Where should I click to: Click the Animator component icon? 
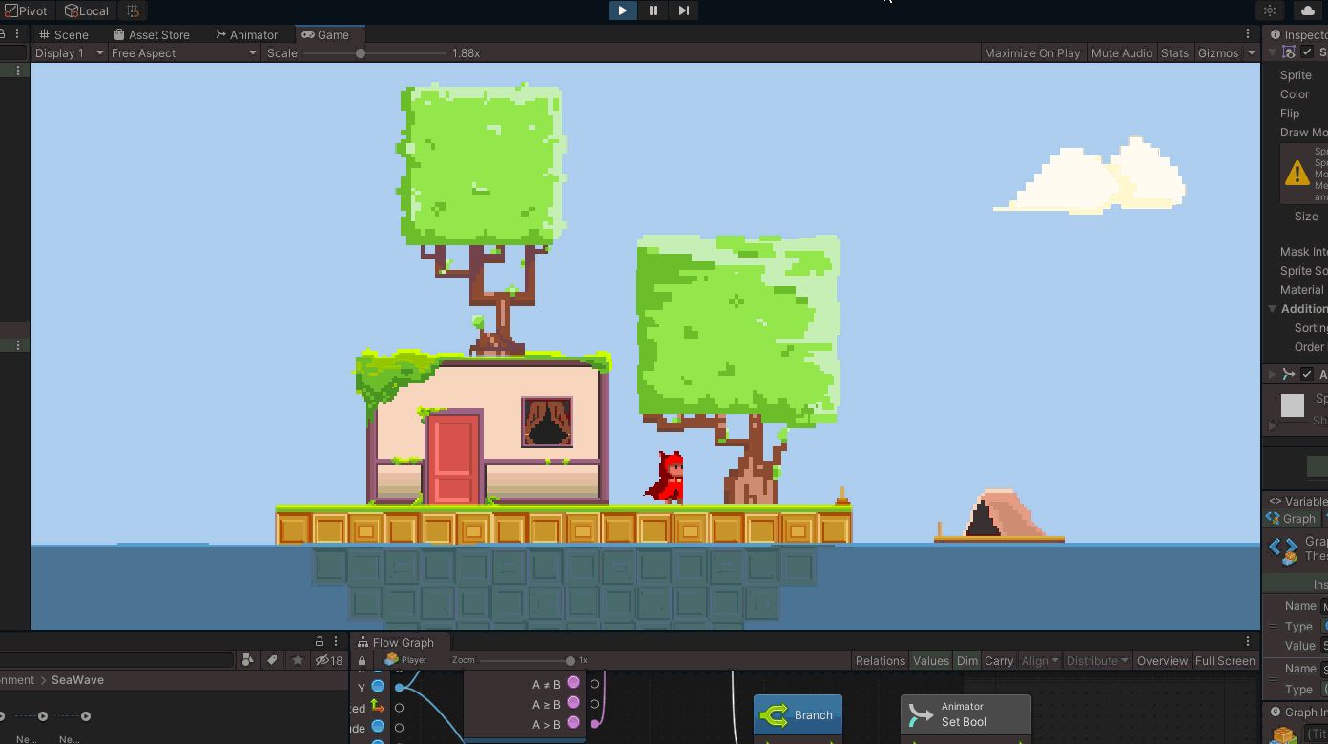[x=1290, y=374]
